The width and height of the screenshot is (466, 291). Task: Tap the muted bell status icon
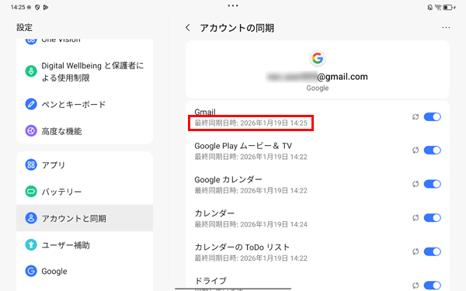(429, 8)
